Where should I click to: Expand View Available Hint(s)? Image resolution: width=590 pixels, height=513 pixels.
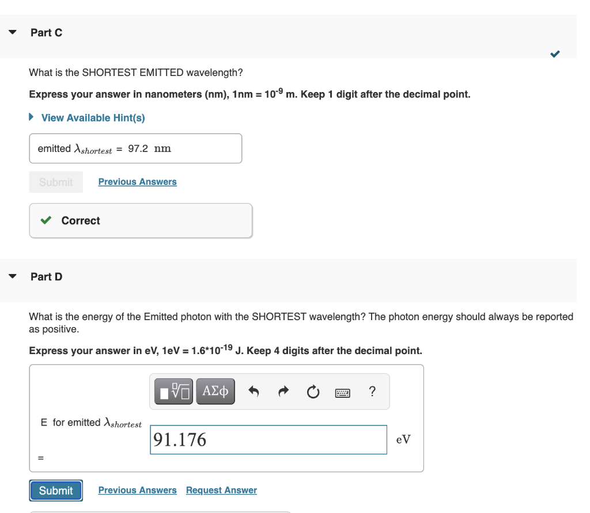(93, 117)
